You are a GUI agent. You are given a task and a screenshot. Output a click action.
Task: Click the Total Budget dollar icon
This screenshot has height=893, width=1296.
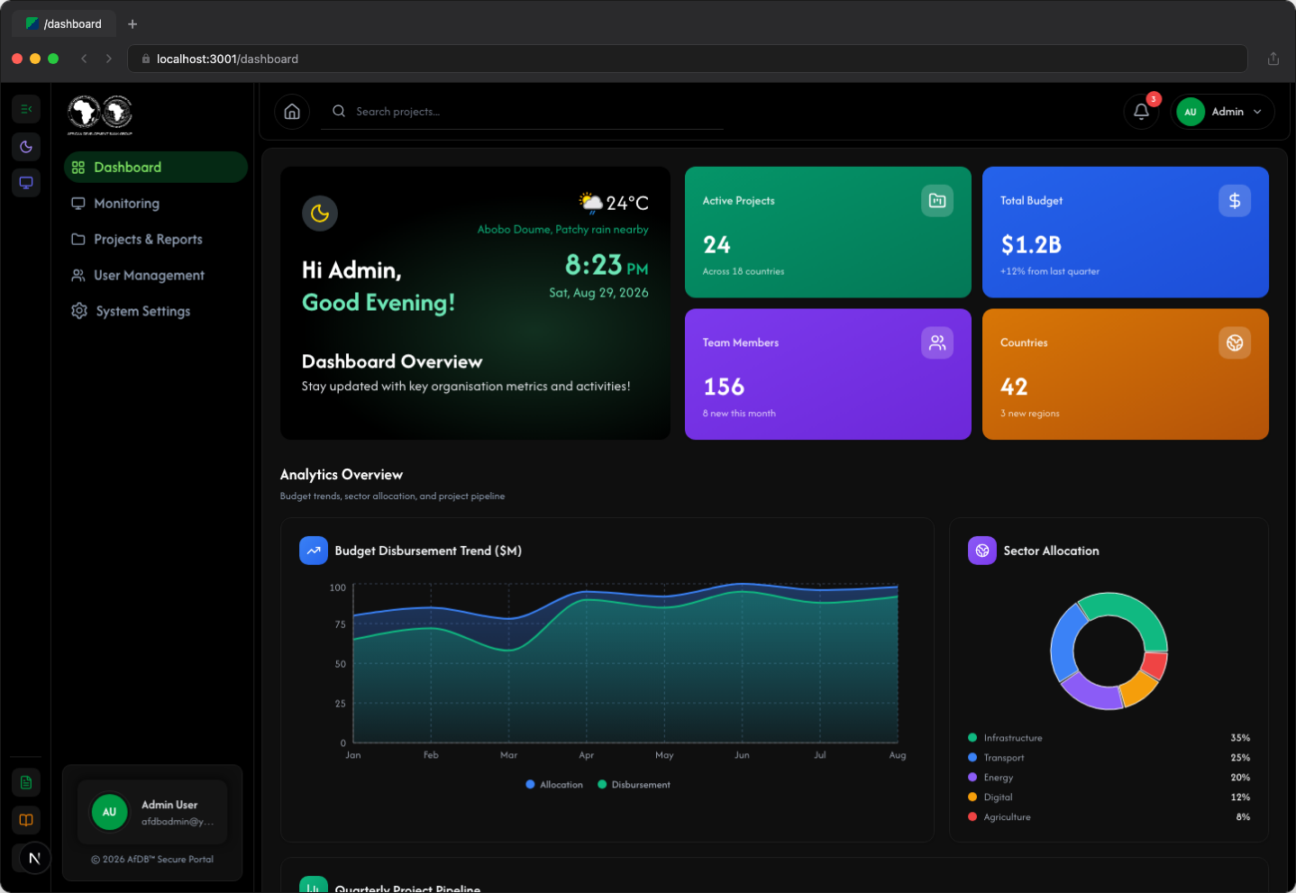pyautogui.click(x=1235, y=200)
